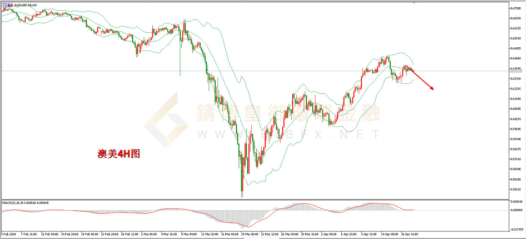Viewport: 526px width, 239px height.
Task: Select the red downward arrow annotation
Action: 420,78
